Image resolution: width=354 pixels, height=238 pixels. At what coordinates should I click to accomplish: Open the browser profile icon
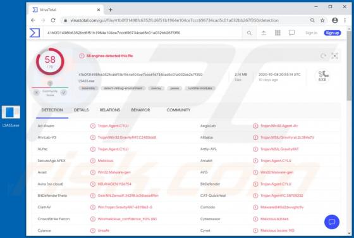pos(335,20)
